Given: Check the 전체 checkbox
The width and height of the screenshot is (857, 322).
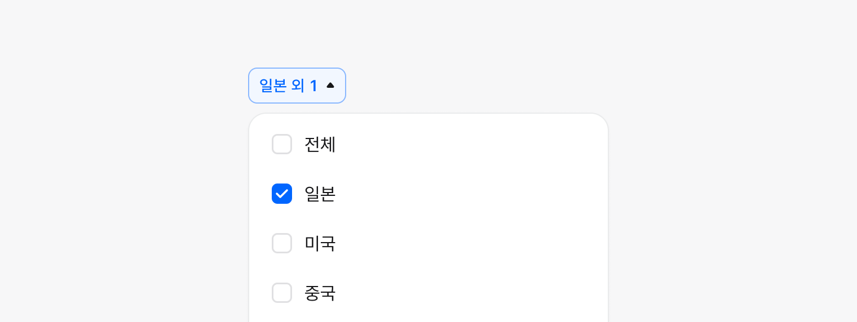Looking at the screenshot, I should coord(282,144).
